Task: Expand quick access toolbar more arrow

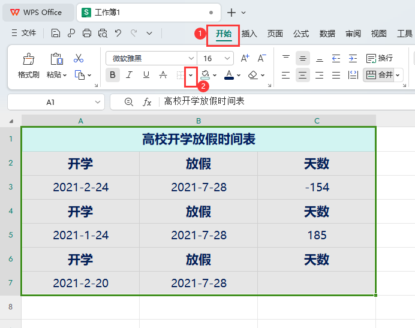Action: (x=149, y=34)
